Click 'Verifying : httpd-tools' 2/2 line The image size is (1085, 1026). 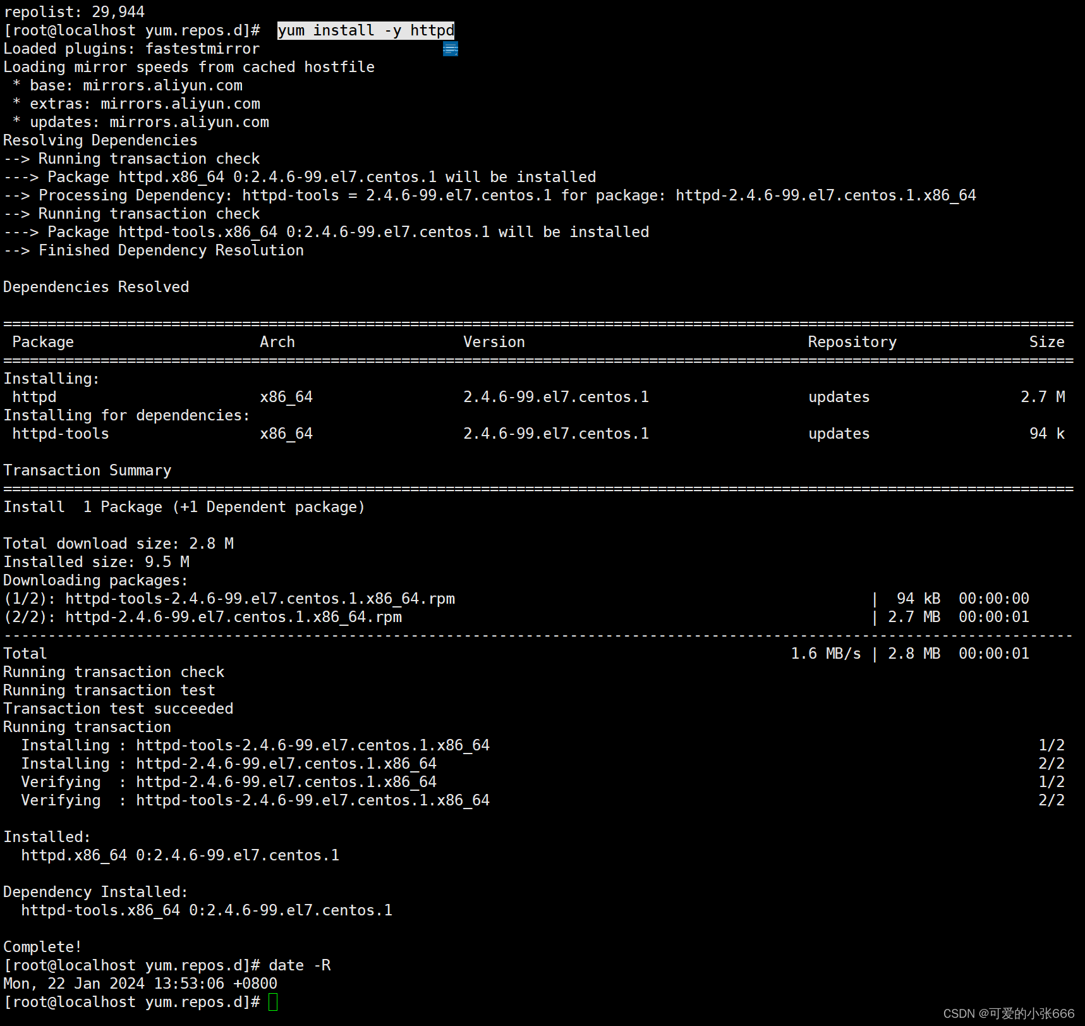click(543, 800)
